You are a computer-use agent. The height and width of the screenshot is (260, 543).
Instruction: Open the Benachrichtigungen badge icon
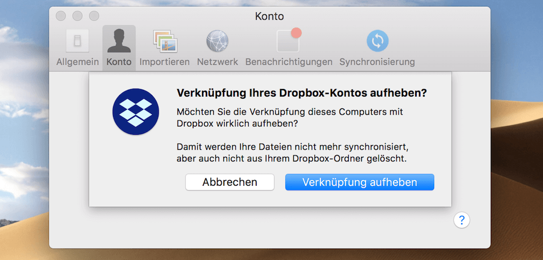[288, 40]
